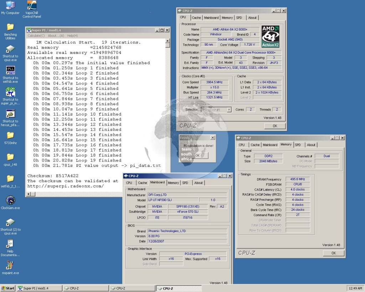Select Mainboard tab in the Memory CPU-Z window
Viewport: 365px width, 292px height.
pyautogui.click(x=270, y=145)
